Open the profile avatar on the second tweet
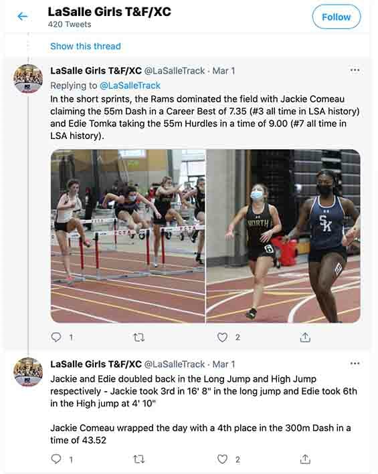Image resolution: width=378 pixels, height=474 pixels. 28,372
